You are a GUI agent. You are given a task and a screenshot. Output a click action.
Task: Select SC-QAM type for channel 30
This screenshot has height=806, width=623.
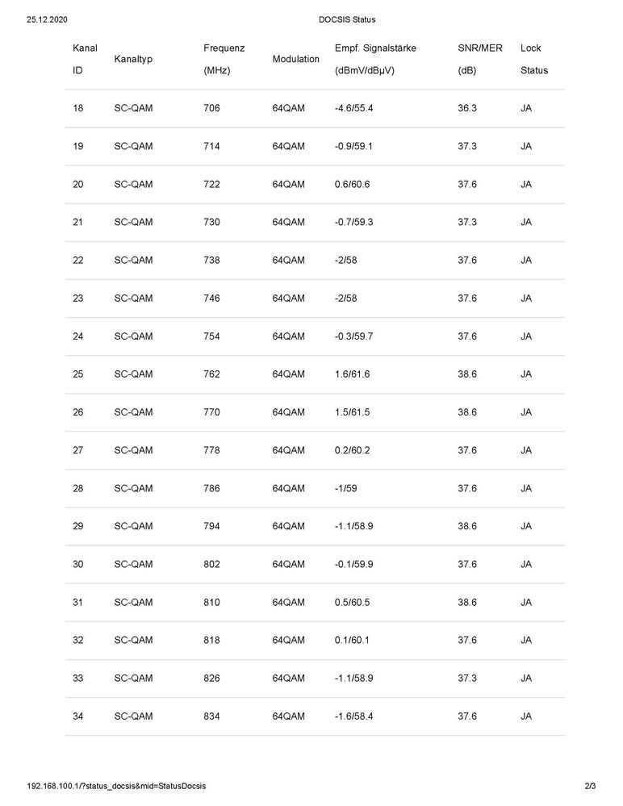pos(133,564)
